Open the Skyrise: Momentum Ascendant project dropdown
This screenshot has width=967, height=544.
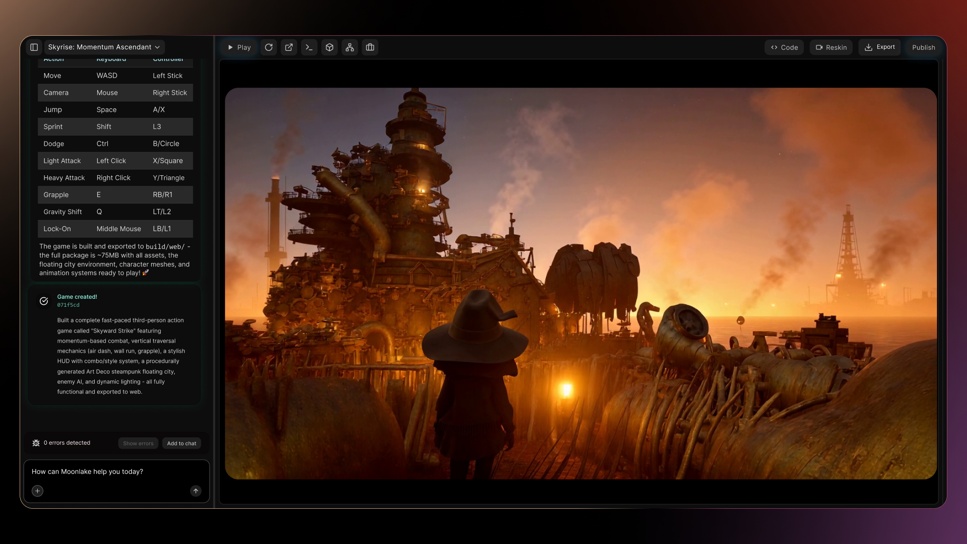(104, 47)
